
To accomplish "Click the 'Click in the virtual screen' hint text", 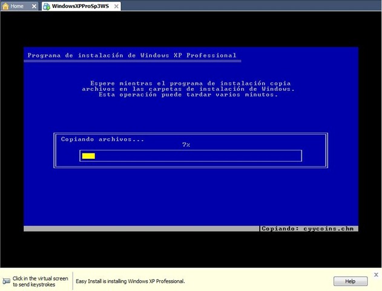I will click(x=41, y=281).
